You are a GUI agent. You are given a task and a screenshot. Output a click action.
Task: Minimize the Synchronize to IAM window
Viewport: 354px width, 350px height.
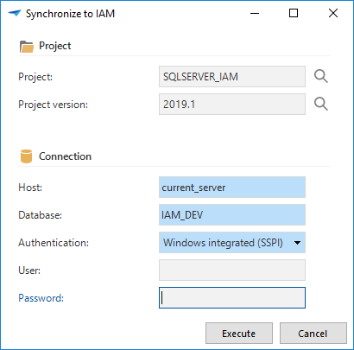point(255,13)
